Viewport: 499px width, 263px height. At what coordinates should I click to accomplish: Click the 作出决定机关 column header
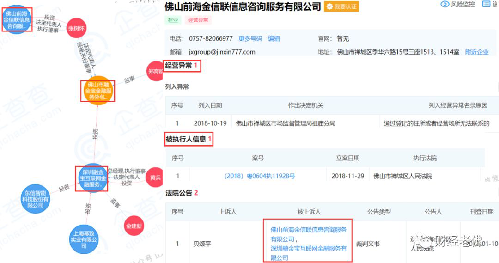coord(305,105)
